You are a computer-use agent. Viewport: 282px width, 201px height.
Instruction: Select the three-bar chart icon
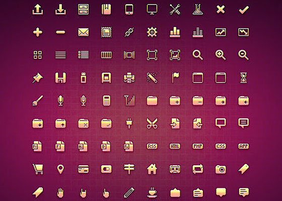175,32
